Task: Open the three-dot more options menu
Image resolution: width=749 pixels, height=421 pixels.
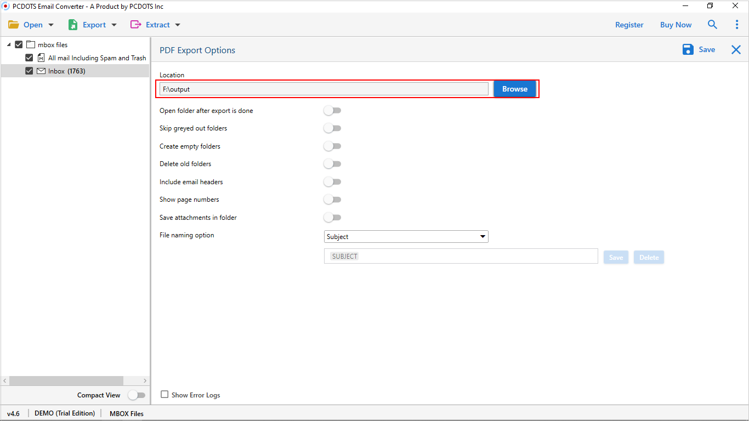Action: pos(737,25)
